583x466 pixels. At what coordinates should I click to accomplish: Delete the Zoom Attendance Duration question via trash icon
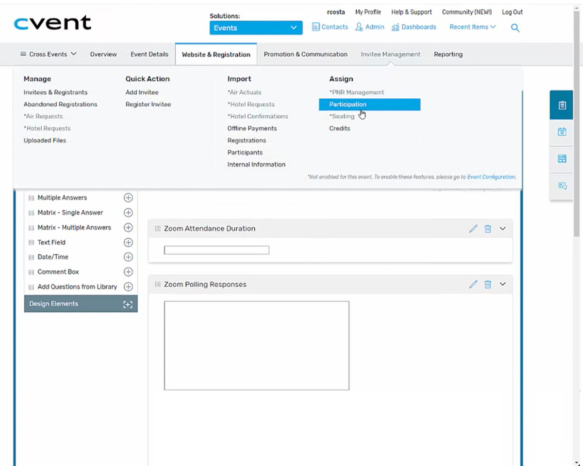pyautogui.click(x=487, y=229)
